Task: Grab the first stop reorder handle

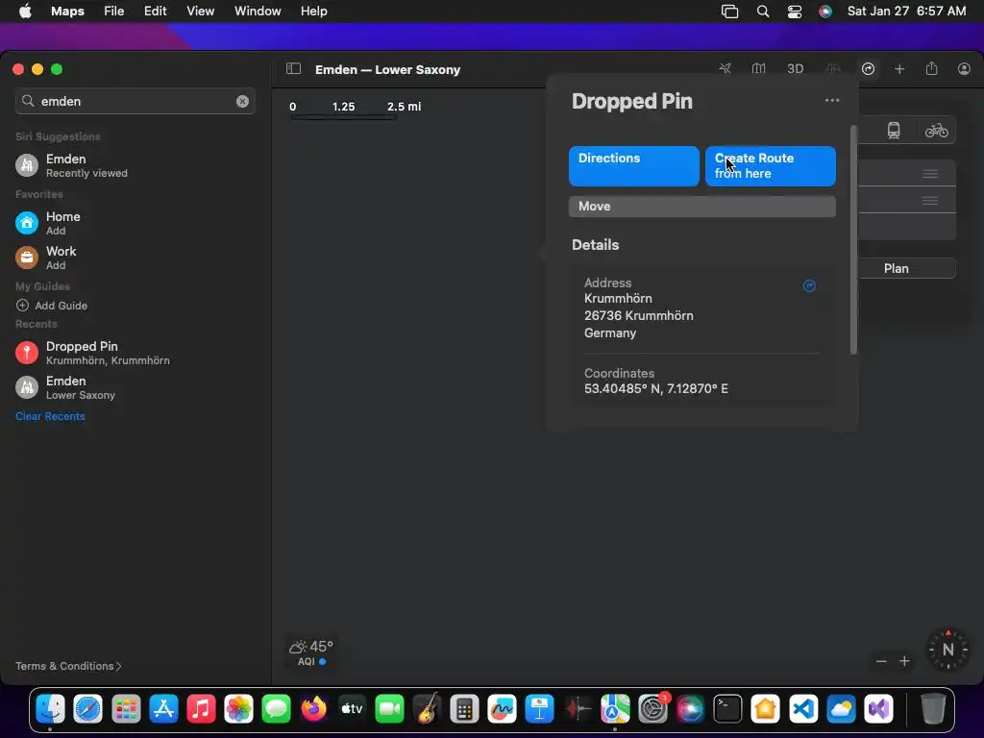Action: tap(930, 174)
